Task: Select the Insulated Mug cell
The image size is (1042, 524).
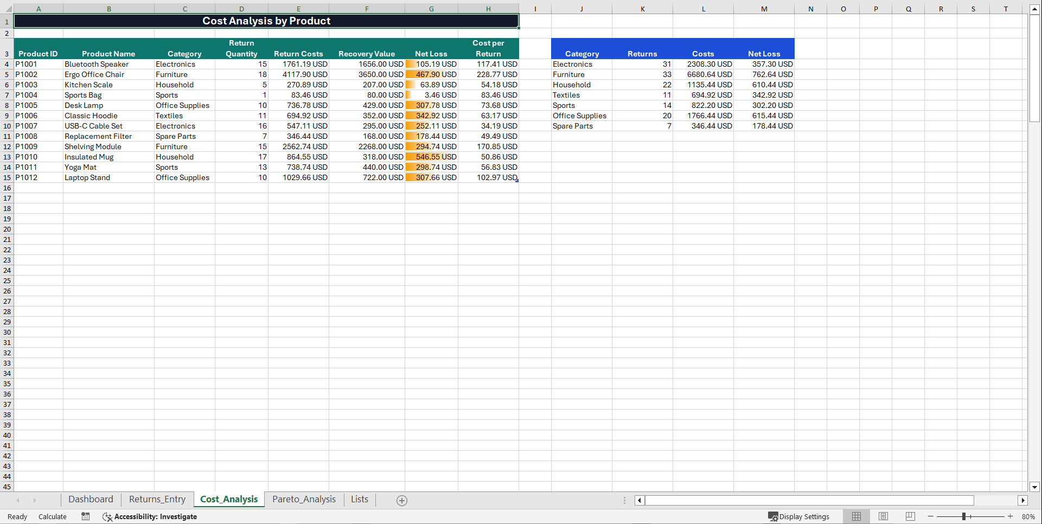Action: [x=108, y=157]
